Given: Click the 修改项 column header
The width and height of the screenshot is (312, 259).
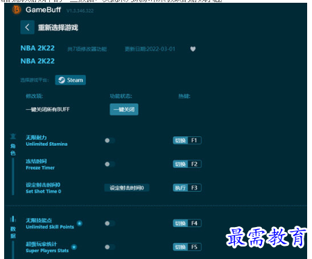Looking at the screenshot, I should [x=35, y=96].
